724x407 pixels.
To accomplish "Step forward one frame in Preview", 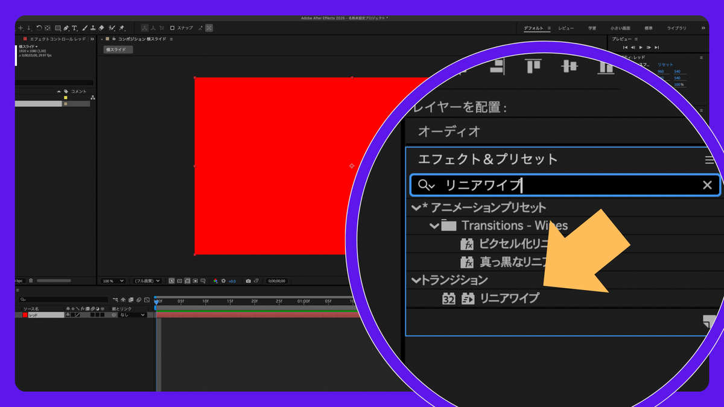I will tap(649, 48).
